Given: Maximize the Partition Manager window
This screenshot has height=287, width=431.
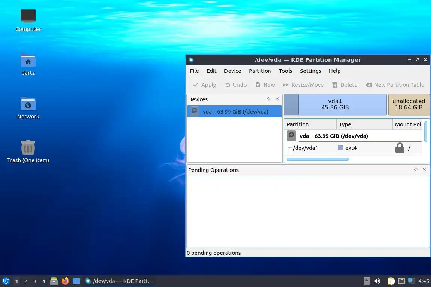Looking at the screenshot, I should pyautogui.click(x=417, y=60).
